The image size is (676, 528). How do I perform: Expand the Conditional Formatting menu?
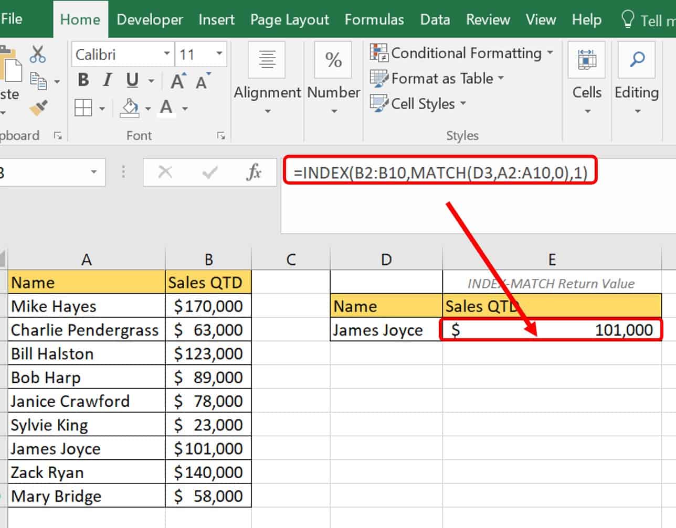click(x=462, y=53)
